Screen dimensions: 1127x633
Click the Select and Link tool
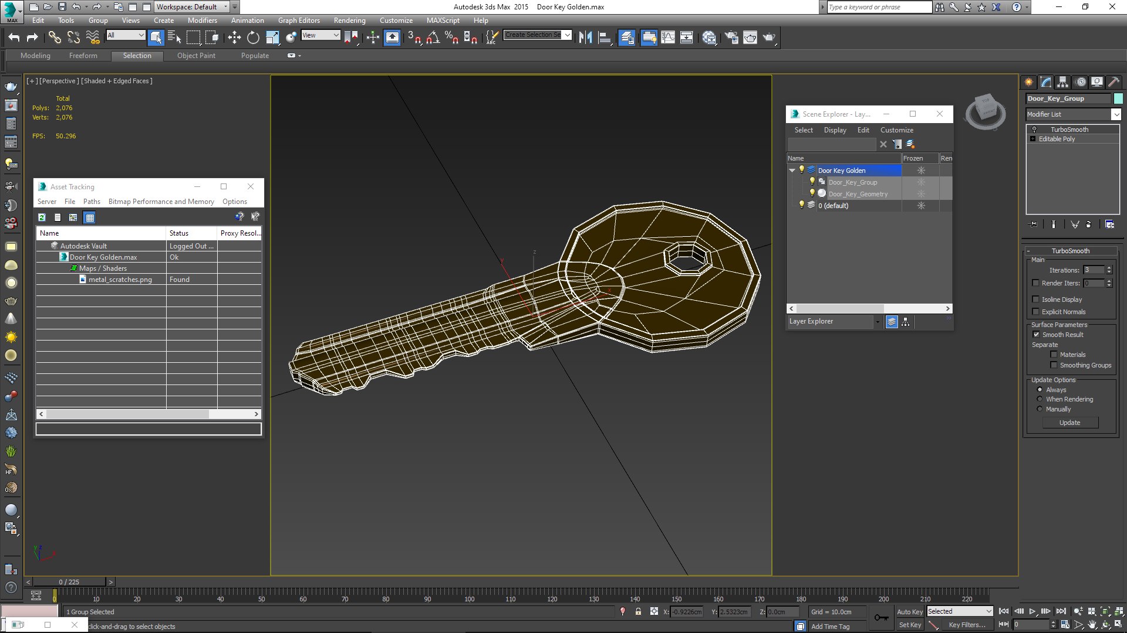pos(55,38)
